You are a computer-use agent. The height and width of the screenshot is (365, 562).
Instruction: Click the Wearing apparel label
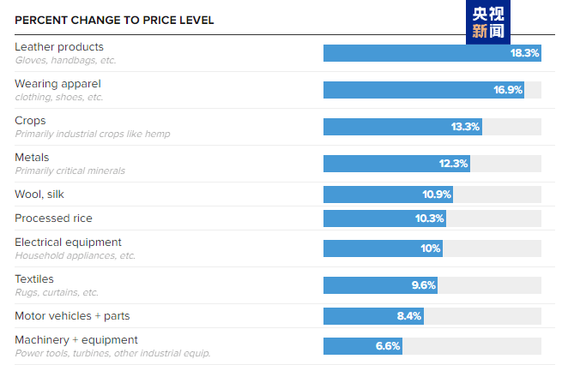(57, 83)
